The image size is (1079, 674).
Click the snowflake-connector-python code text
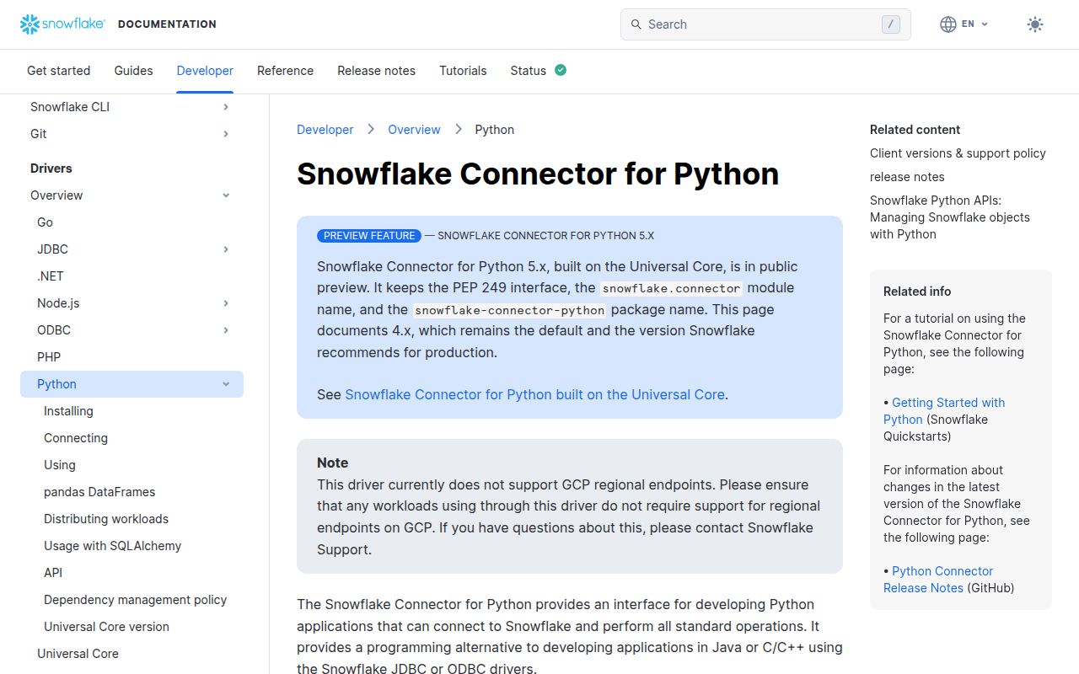point(509,310)
